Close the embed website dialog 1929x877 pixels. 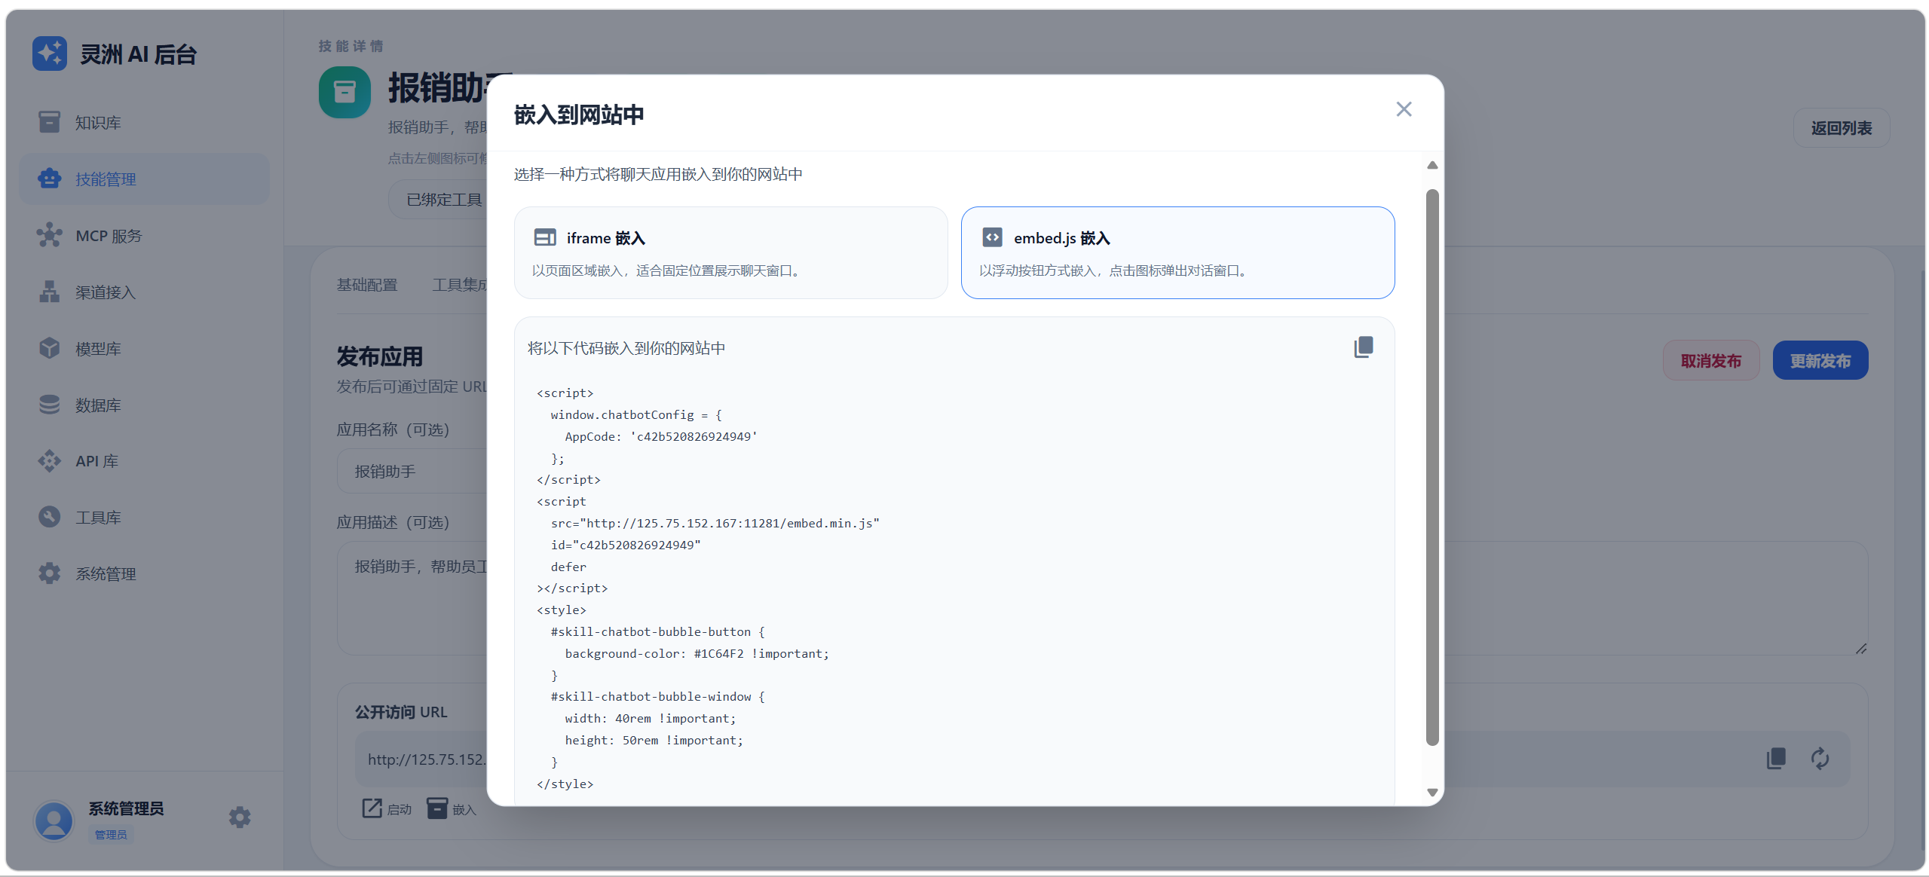point(1404,109)
